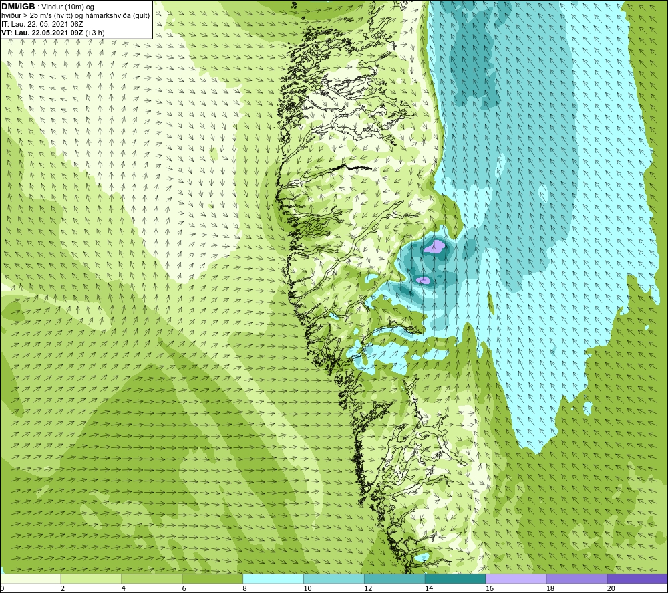
Task: Click legend scale label '2'
Action: click(x=63, y=588)
